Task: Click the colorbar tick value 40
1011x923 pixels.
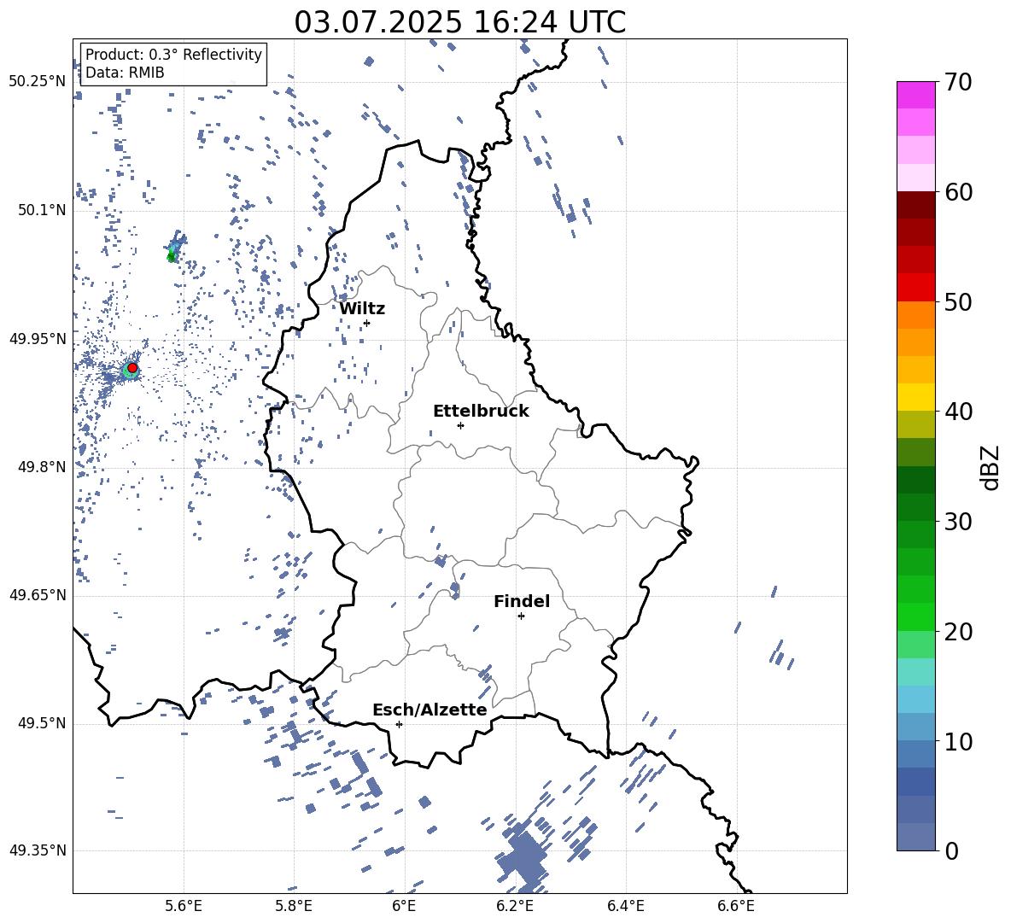Action: (x=957, y=412)
